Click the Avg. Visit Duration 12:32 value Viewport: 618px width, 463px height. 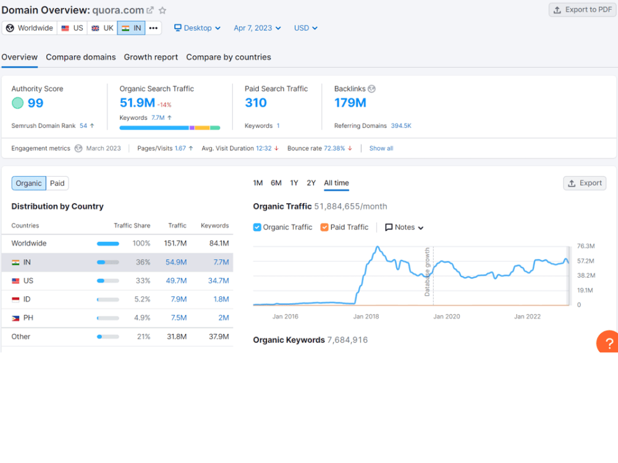(x=264, y=148)
